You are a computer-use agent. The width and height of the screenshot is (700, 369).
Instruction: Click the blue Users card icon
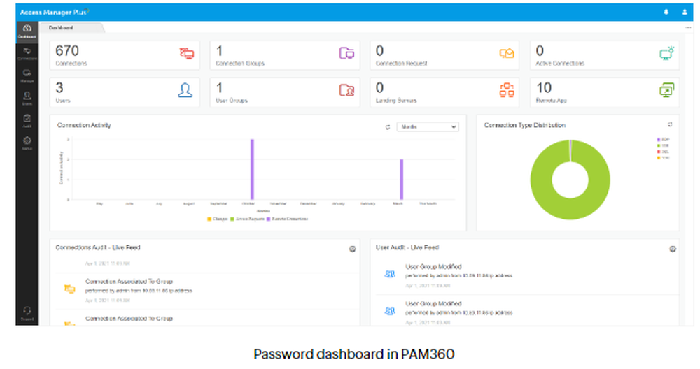pyautogui.click(x=185, y=90)
